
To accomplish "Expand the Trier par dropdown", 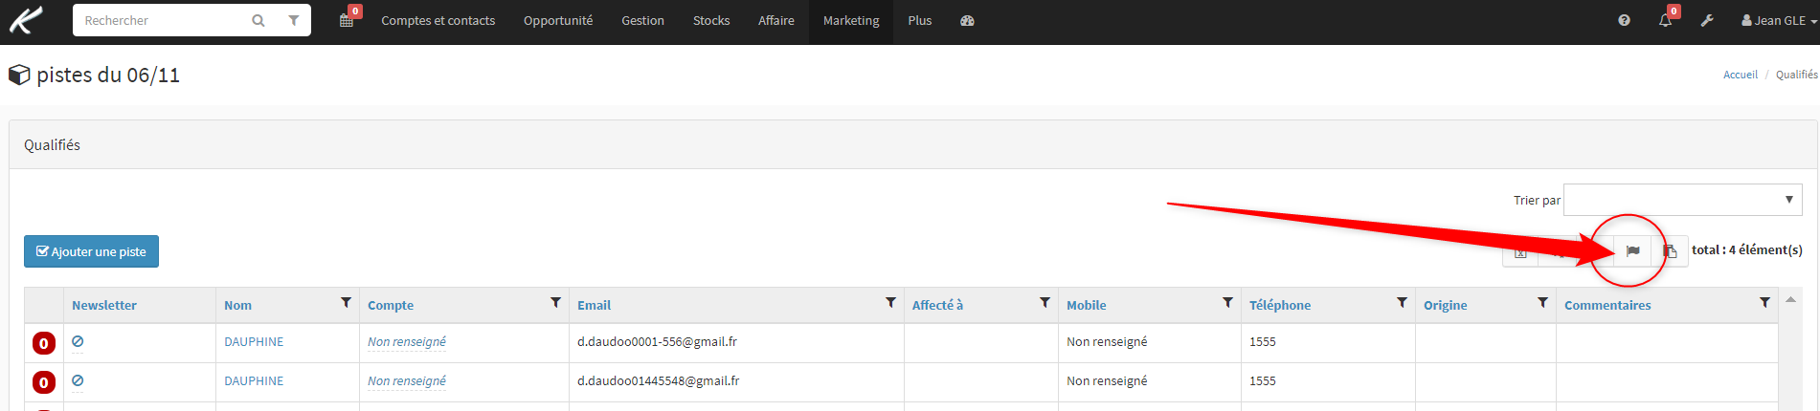I will (1682, 200).
